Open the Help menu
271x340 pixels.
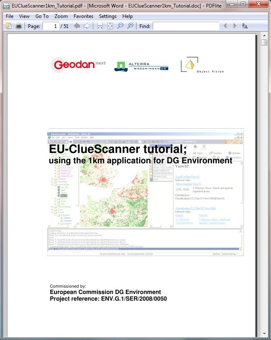coord(127,16)
